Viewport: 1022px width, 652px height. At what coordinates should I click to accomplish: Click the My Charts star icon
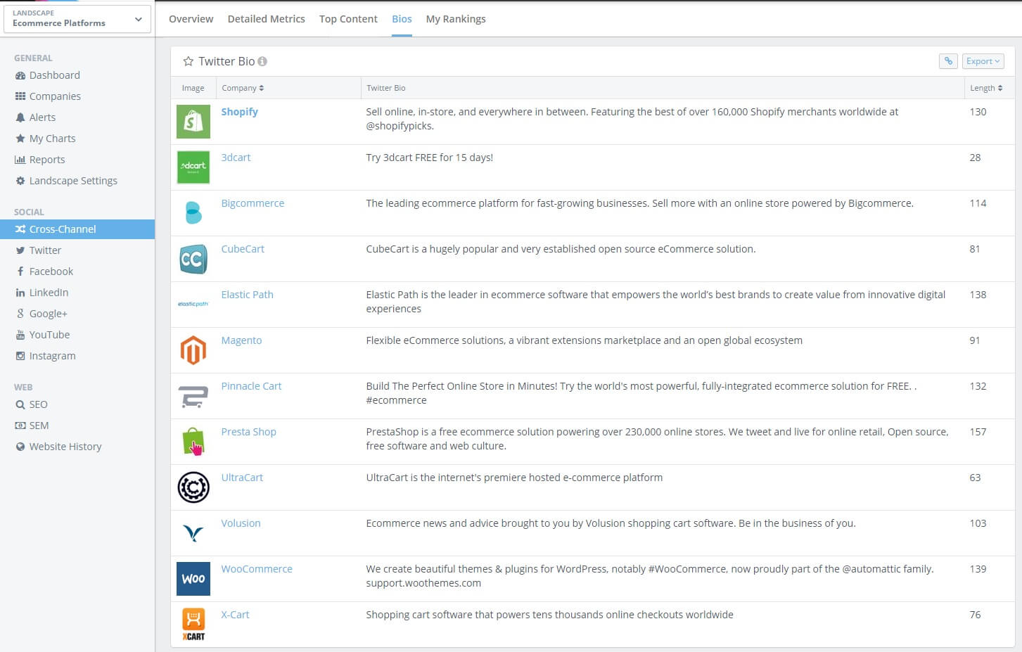20,139
